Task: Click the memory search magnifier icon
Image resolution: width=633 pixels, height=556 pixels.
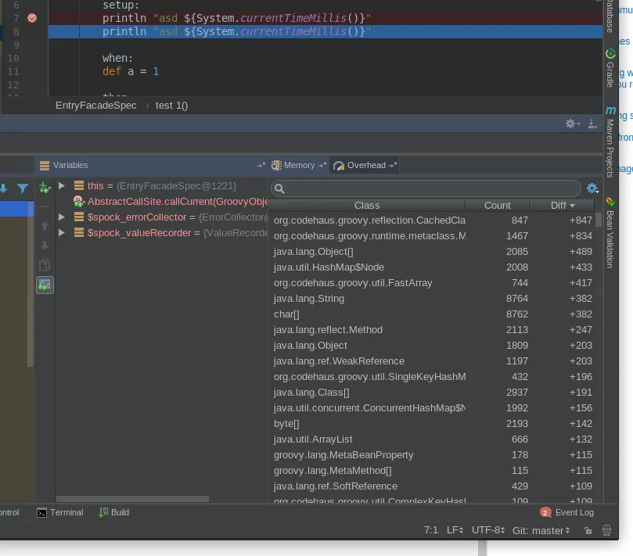Action: click(279, 188)
